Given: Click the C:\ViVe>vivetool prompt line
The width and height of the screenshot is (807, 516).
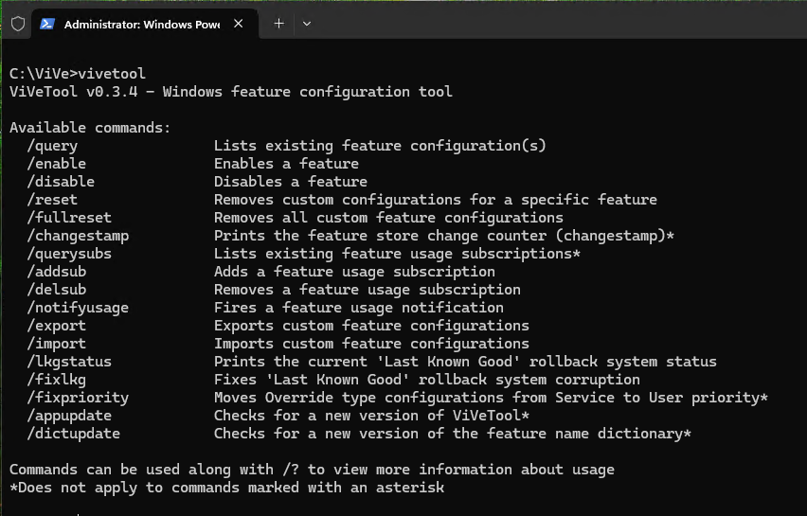Looking at the screenshot, I should (x=78, y=74).
